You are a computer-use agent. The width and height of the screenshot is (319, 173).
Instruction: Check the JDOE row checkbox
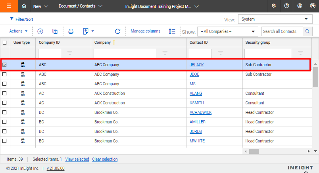[x=4, y=74]
